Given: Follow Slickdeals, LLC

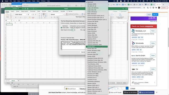Looking at the screenshot, I should click(153, 31).
